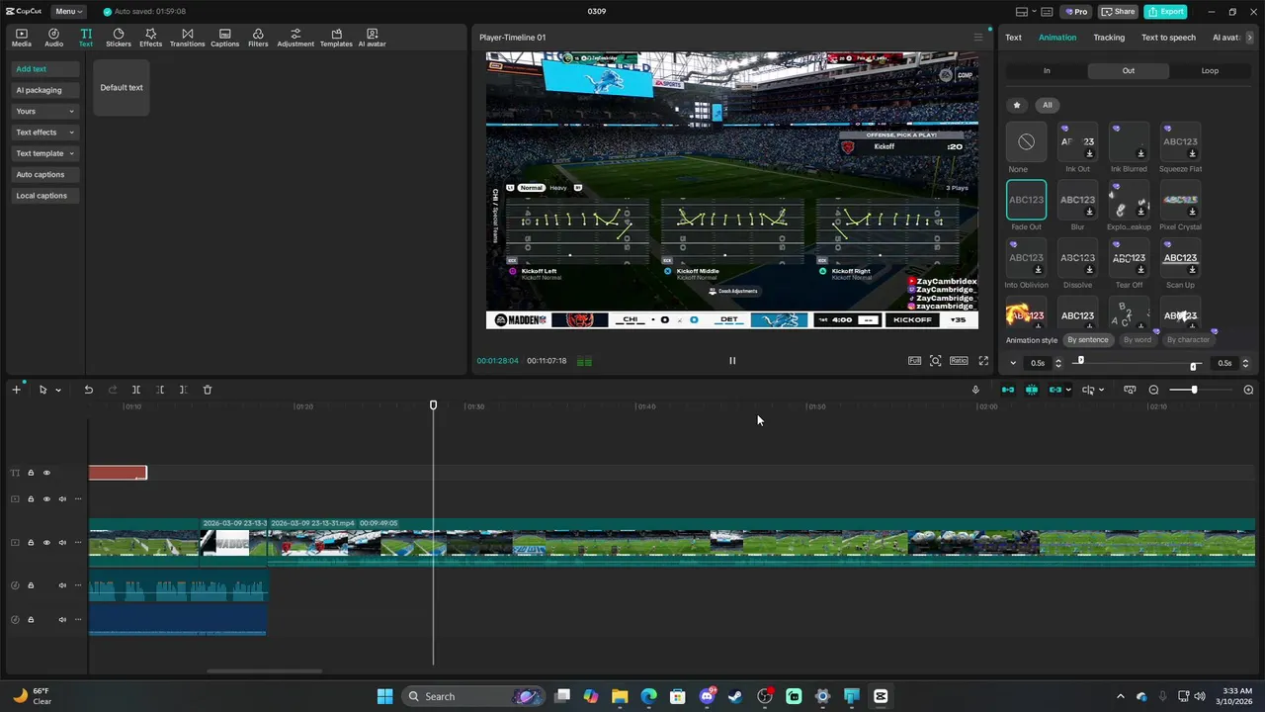Start voiceover recording with microphone icon
1265x712 pixels.
pos(975,390)
